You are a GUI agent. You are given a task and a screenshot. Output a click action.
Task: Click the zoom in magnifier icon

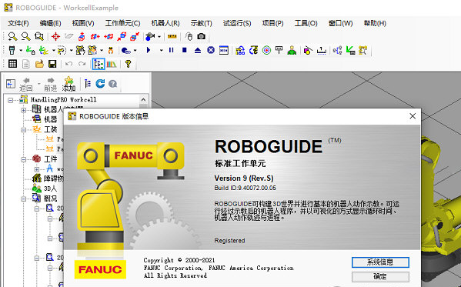coord(12,36)
